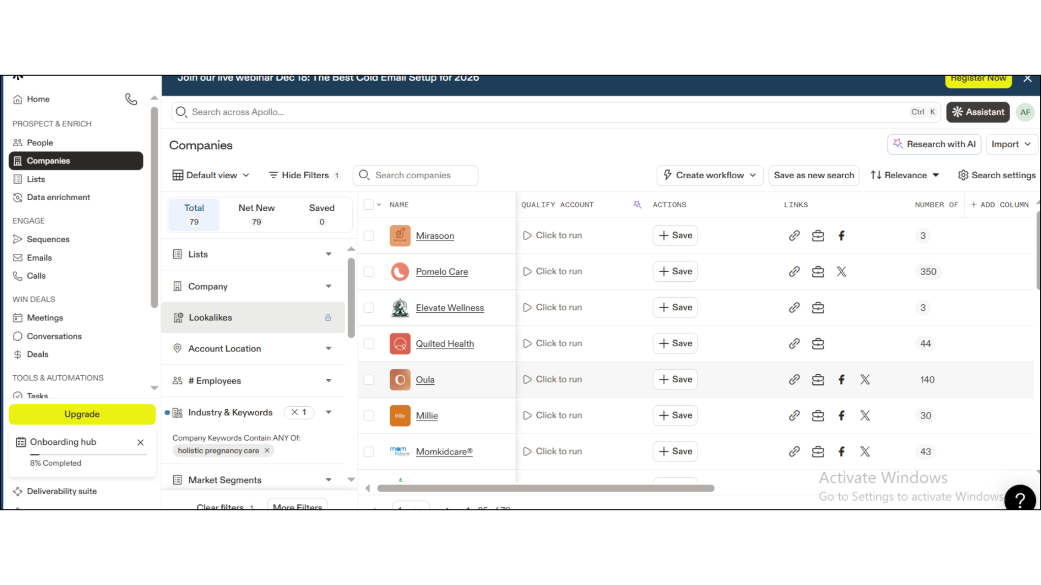The width and height of the screenshot is (1041, 585).
Task: Open Mirasoon's Facebook page icon
Action: click(841, 236)
